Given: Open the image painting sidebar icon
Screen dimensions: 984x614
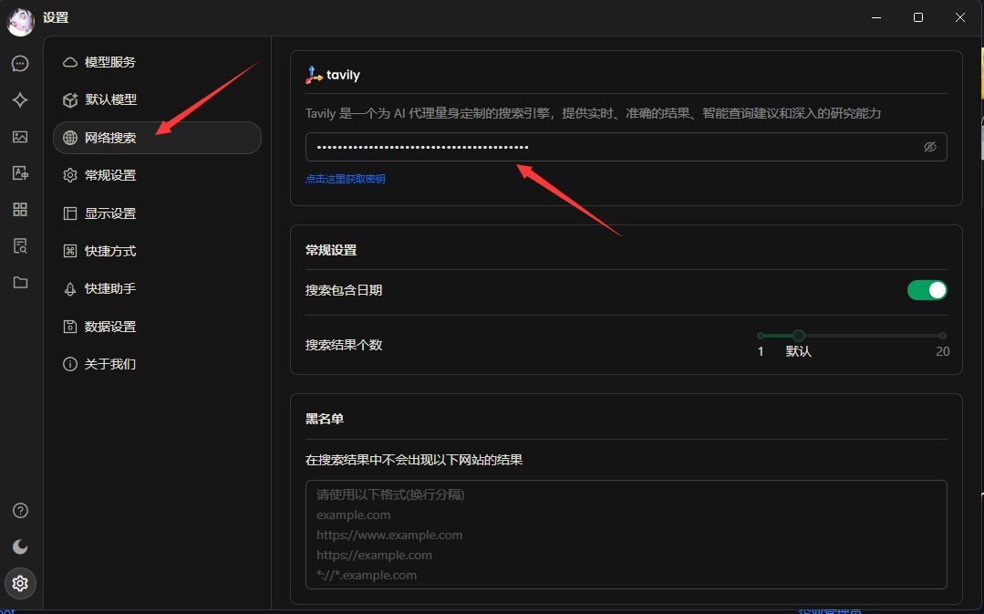Looking at the screenshot, I should tap(20, 136).
